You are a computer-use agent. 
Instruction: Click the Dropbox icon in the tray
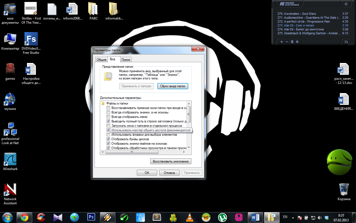pyautogui.click(x=327, y=217)
